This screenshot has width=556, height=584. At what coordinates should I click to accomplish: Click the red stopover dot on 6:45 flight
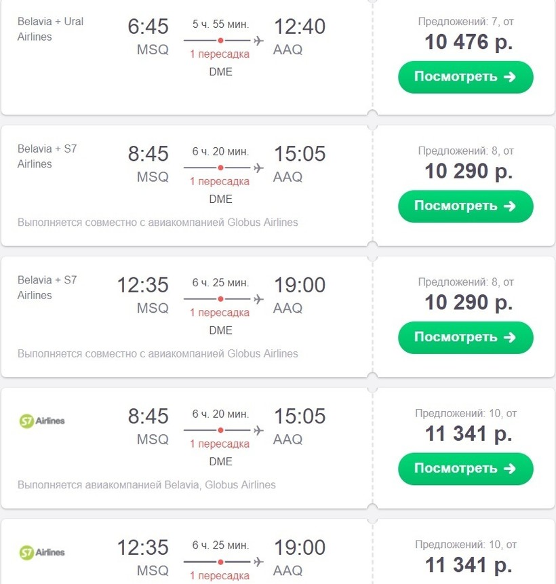[220, 41]
